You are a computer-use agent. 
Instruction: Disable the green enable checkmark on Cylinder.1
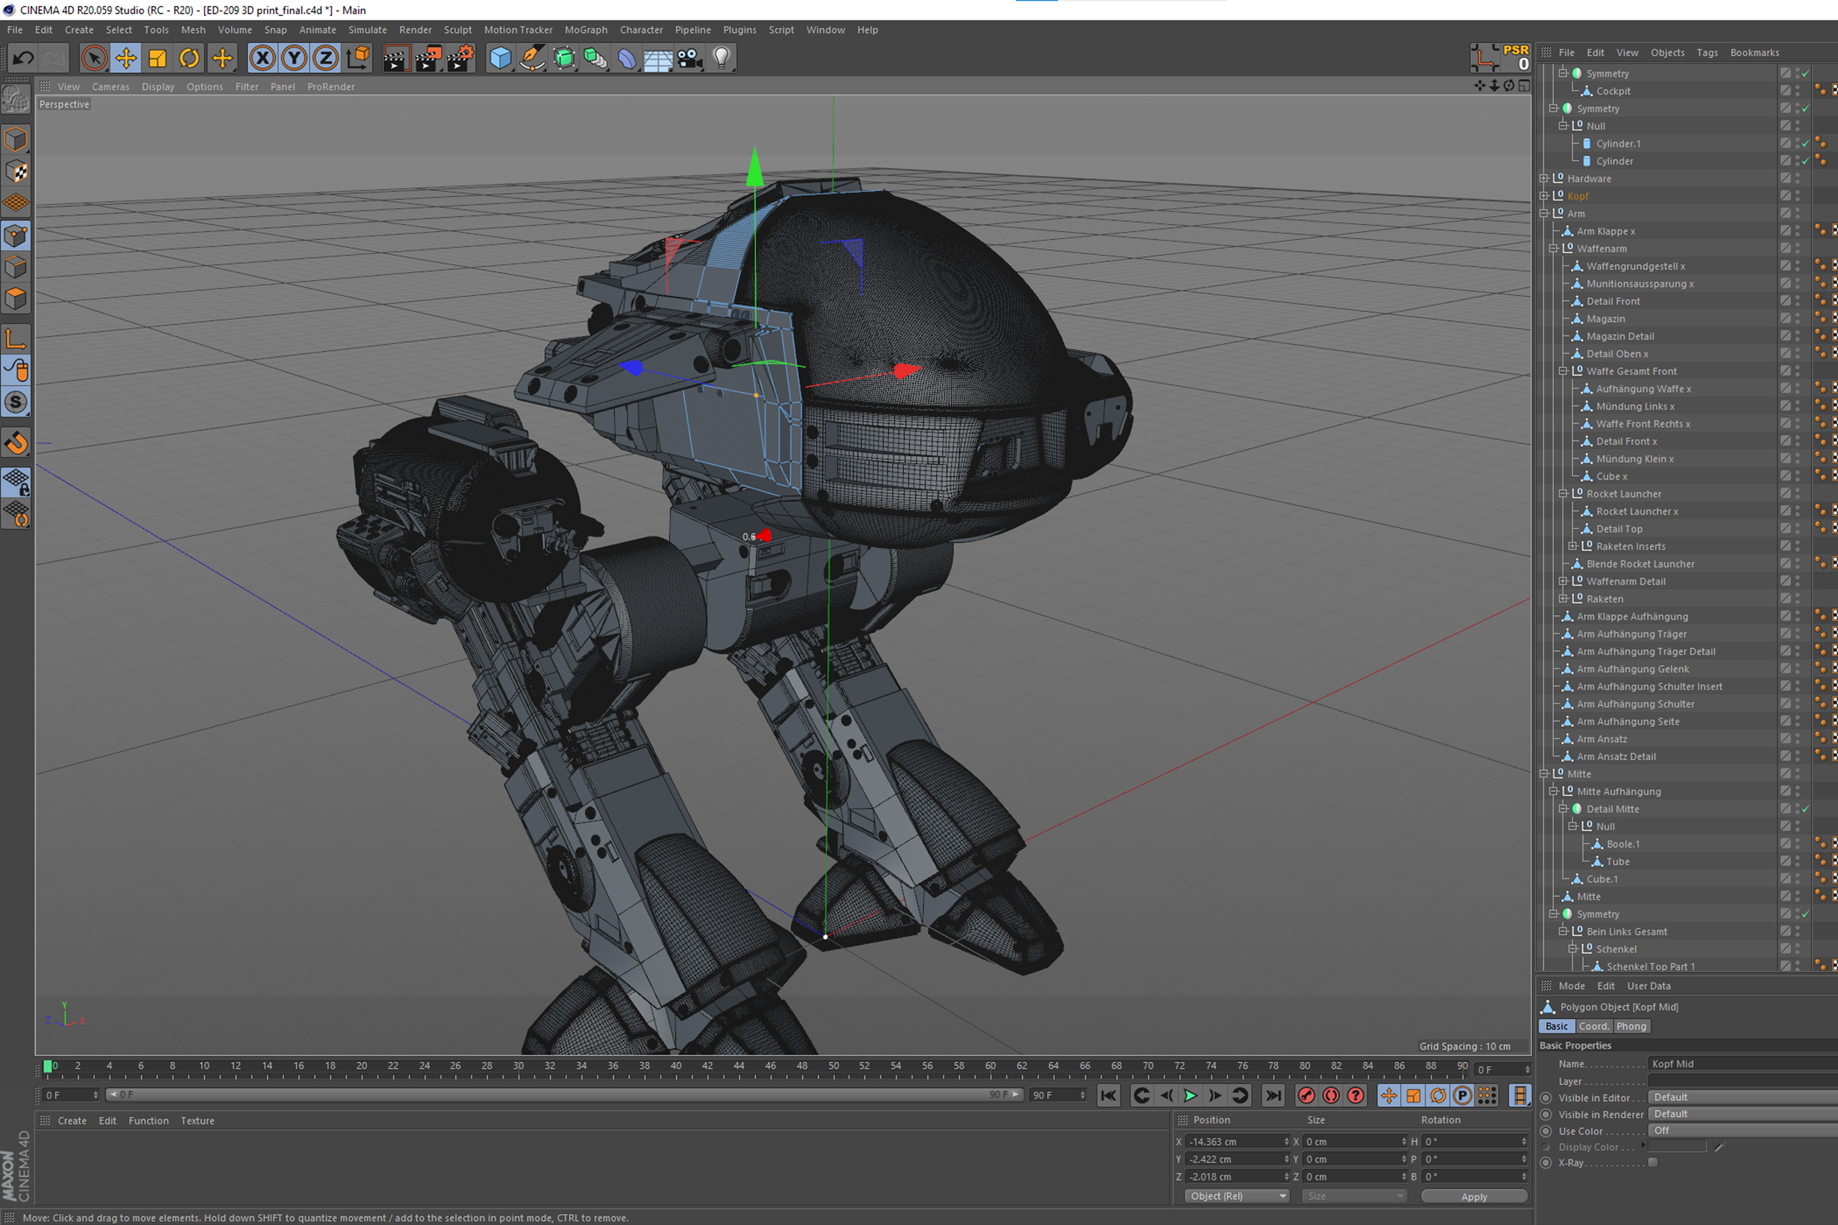pos(1805,143)
